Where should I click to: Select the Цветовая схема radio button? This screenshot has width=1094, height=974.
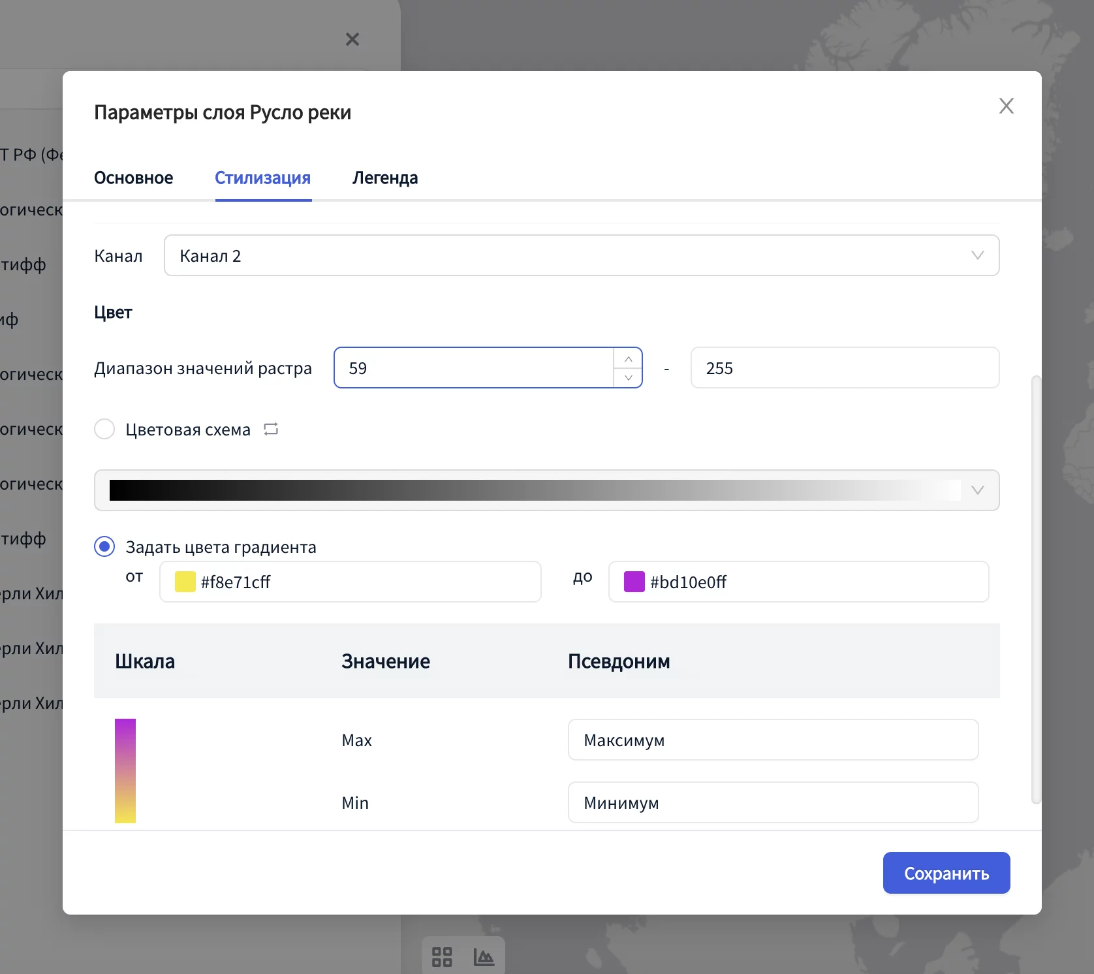click(x=104, y=429)
